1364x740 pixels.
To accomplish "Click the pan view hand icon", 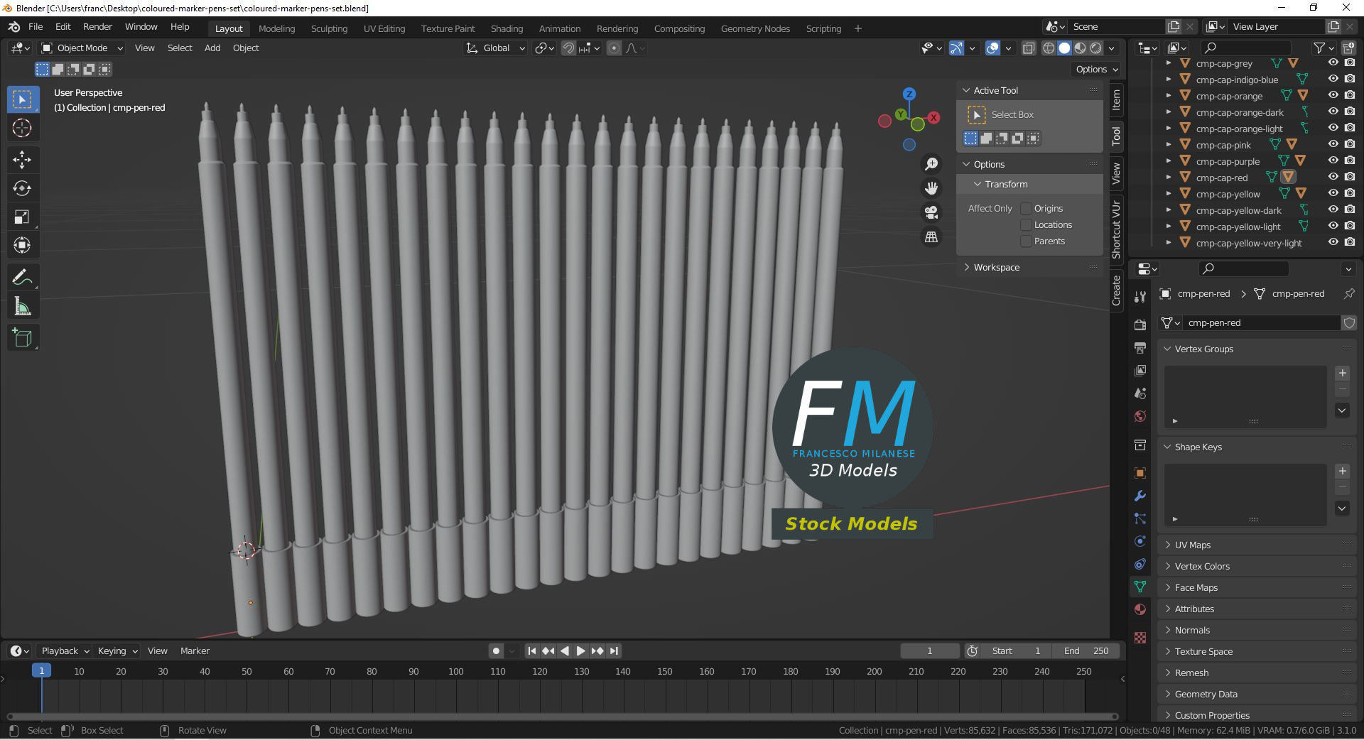I will [x=931, y=188].
